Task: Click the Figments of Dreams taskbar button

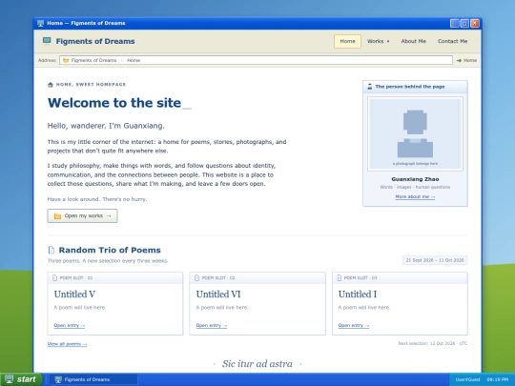Action: click(93, 379)
